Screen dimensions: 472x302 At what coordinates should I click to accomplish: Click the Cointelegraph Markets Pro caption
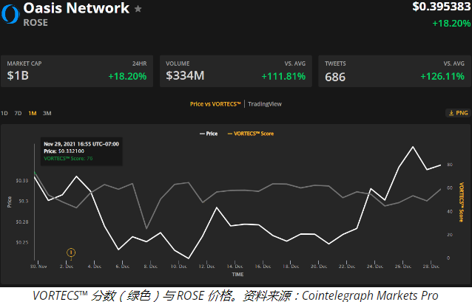pos(370,295)
